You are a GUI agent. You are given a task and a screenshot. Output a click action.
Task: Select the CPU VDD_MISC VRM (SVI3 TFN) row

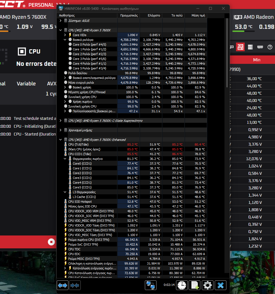[132, 221]
